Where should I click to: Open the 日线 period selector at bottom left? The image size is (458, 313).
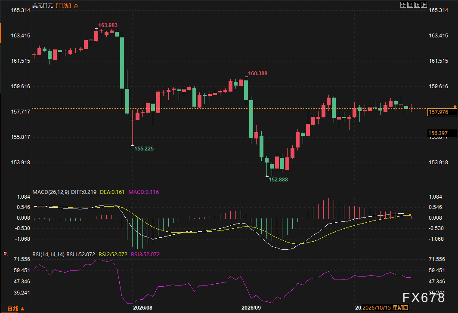(16, 309)
